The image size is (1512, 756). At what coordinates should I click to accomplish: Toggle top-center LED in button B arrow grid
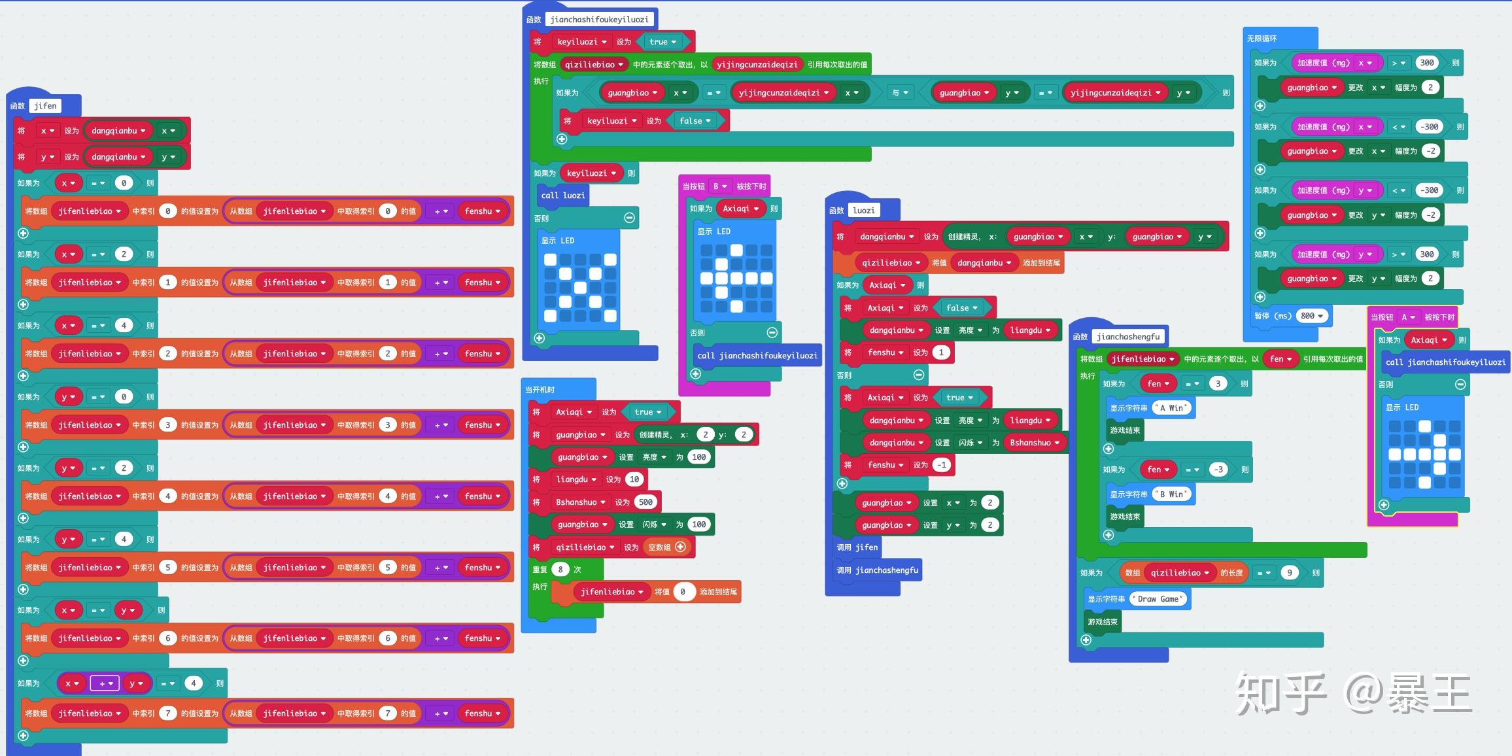tap(736, 250)
